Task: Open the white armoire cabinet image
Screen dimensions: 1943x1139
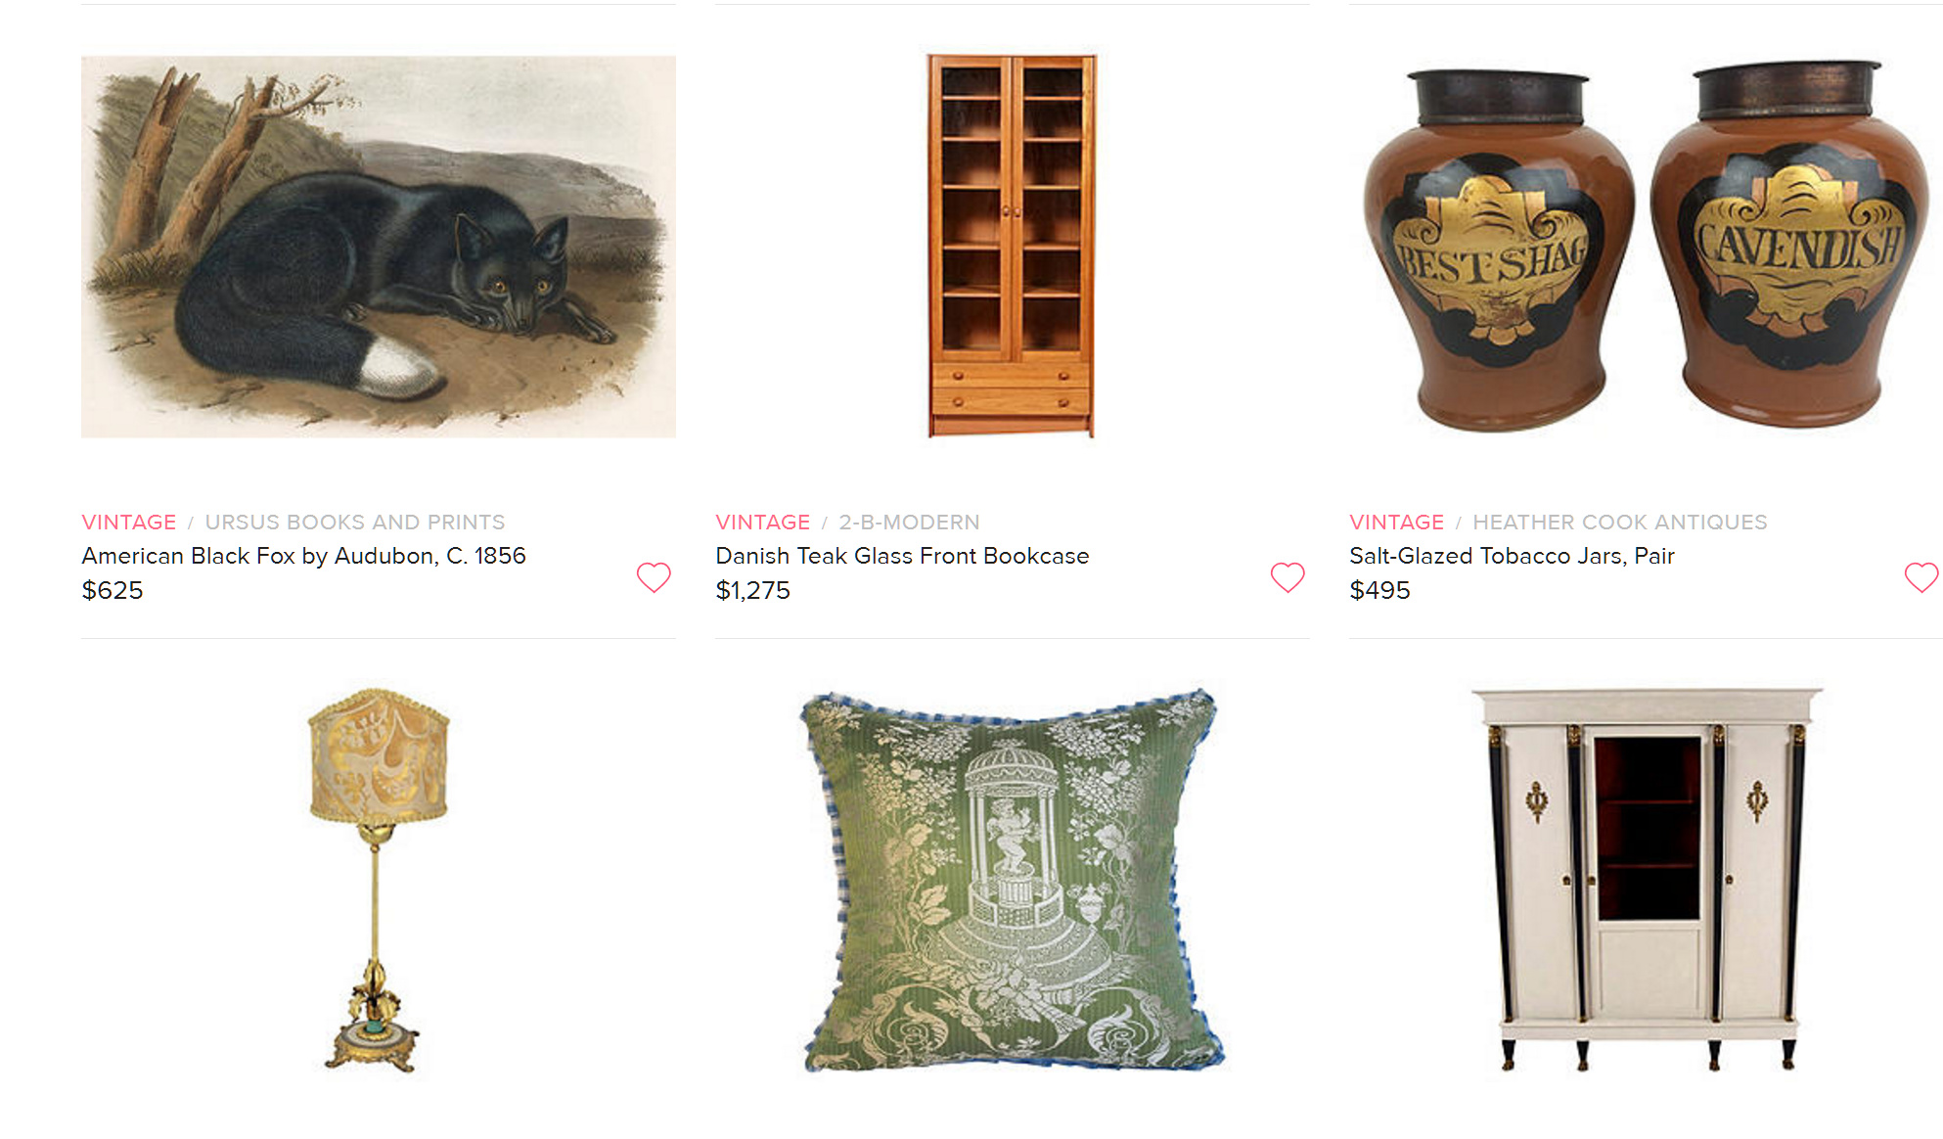Action: (1647, 880)
